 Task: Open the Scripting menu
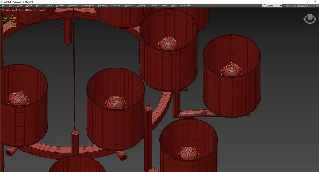[141, 6]
